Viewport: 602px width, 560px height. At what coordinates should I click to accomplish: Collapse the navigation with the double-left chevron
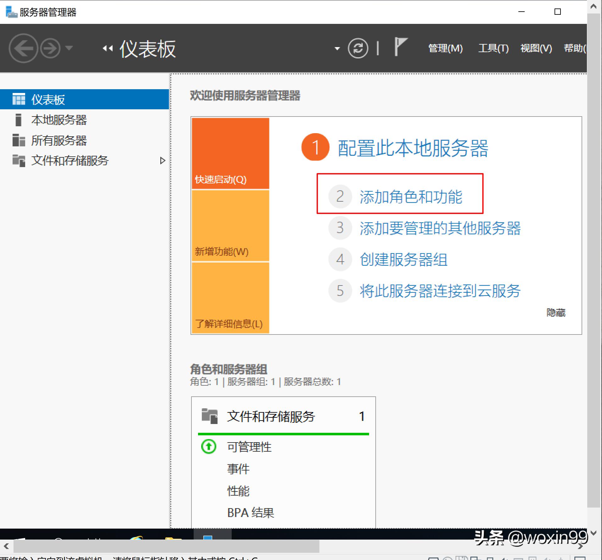108,48
